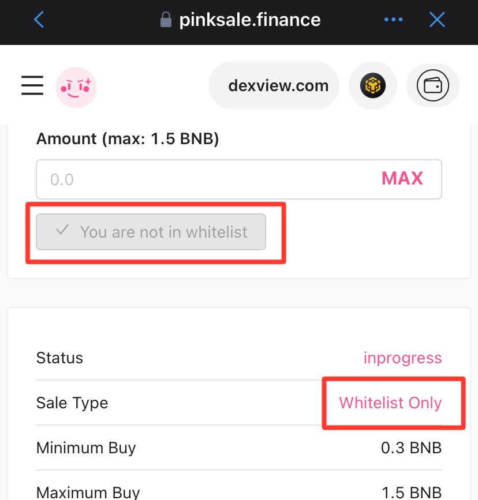Viewport: 478px width, 500px height.
Task: Open the BNB chain network selector
Action: point(372,86)
